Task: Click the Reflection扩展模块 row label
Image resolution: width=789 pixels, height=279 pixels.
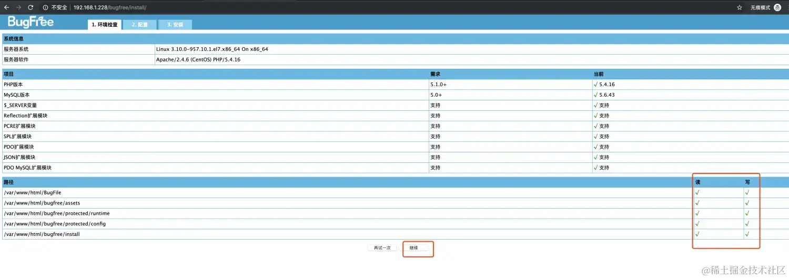Action: pos(26,116)
